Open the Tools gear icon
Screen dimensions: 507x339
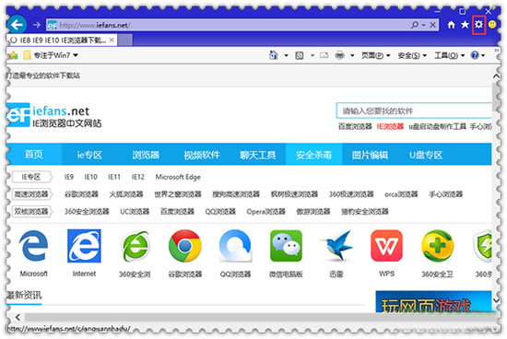point(478,25)
